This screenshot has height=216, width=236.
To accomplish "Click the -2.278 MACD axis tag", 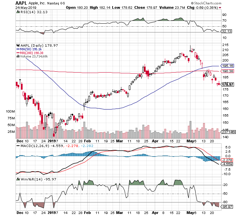I will point(227,160).
